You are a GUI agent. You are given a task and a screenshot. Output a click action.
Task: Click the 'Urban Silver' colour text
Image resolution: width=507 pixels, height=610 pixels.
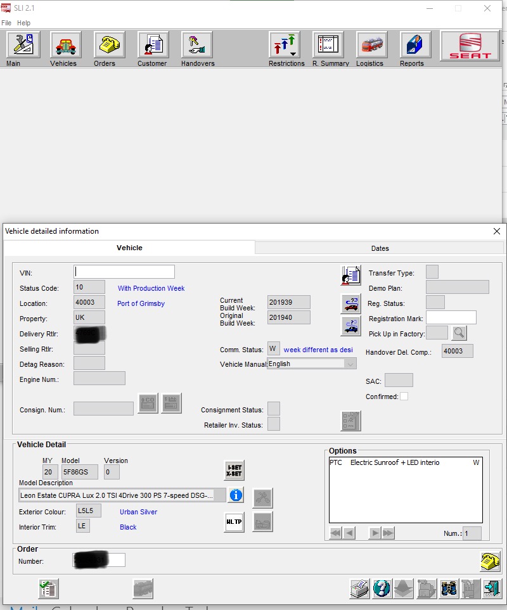pos(139,512)
